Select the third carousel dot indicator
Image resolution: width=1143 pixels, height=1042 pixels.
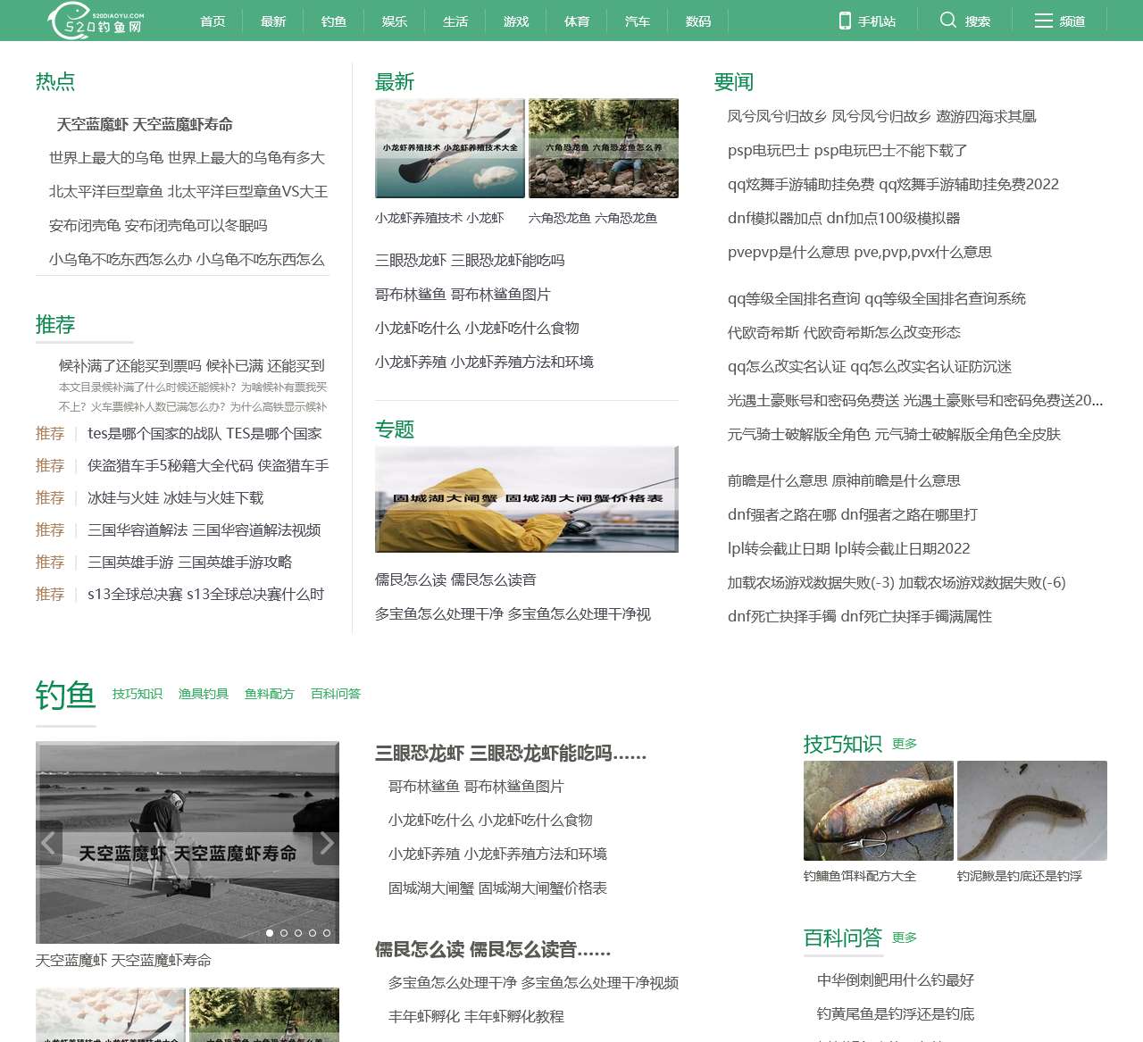pyautogui.click(x=297, y=932)
